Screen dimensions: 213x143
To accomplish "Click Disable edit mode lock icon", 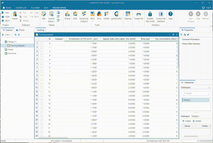I will tap(150, 14).
